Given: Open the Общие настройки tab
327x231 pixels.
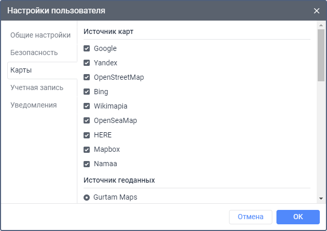Looking at the screenshot, I should [41, 35].
